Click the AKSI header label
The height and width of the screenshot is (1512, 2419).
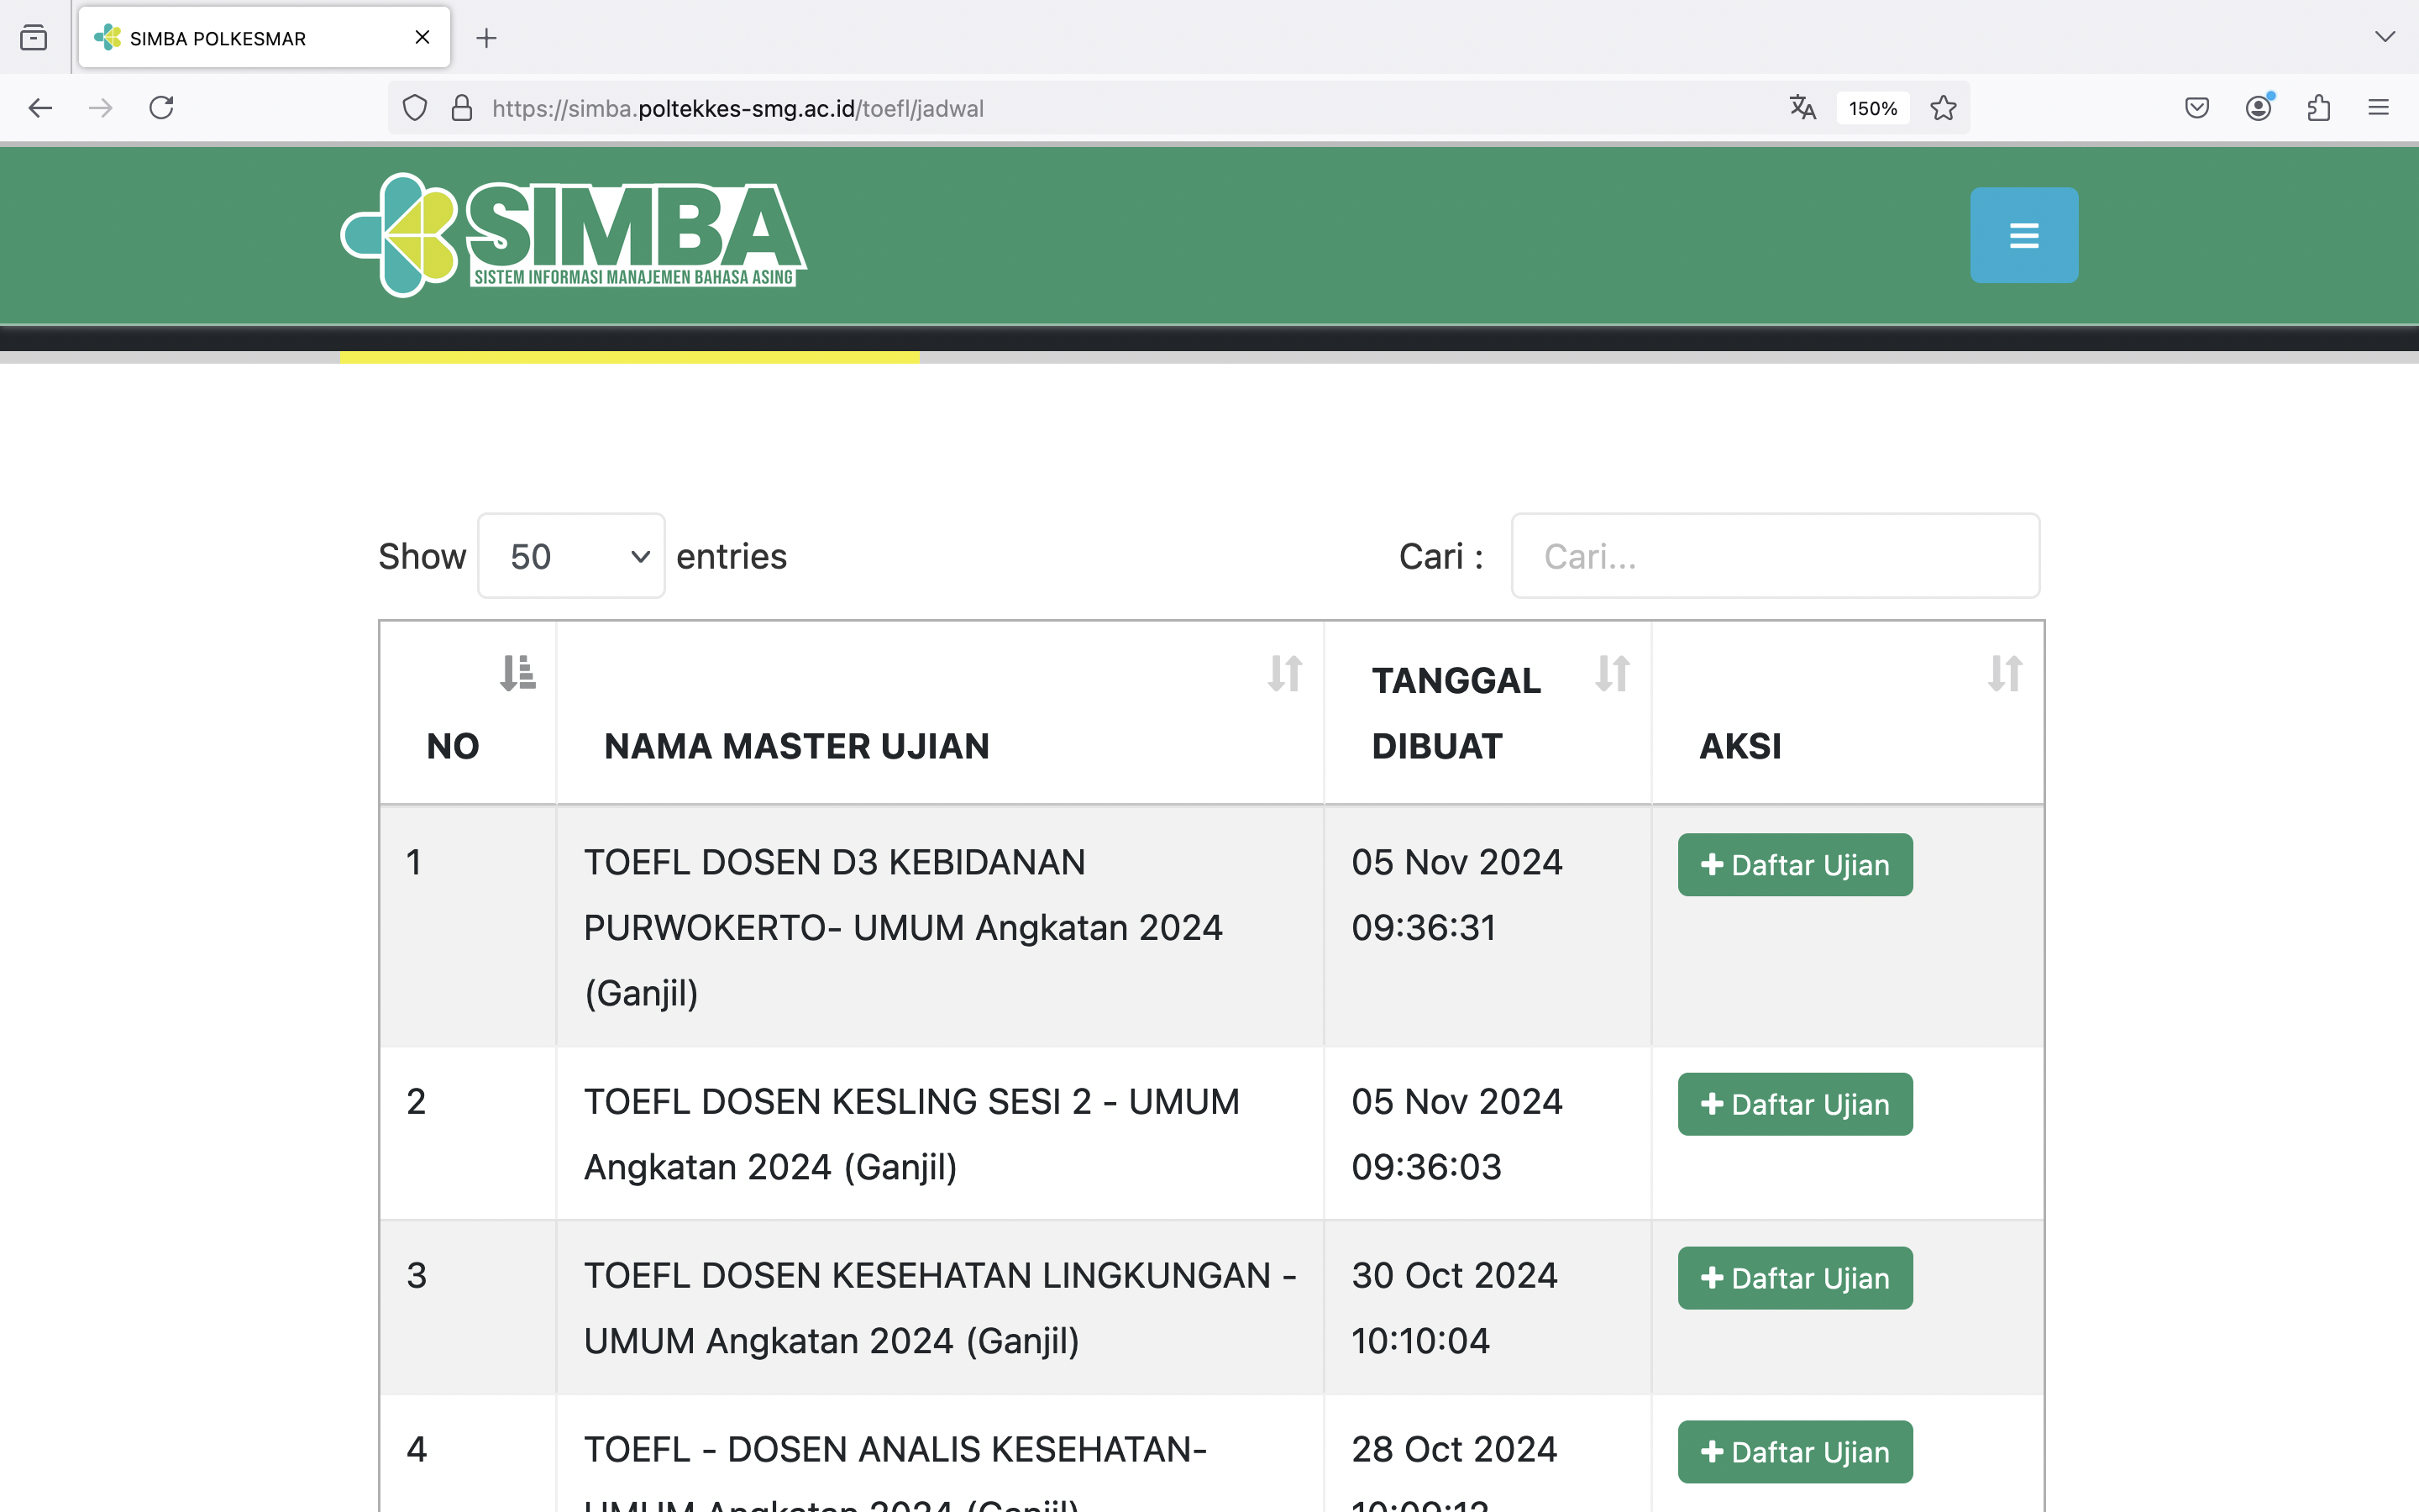(x=1740, y=746)
